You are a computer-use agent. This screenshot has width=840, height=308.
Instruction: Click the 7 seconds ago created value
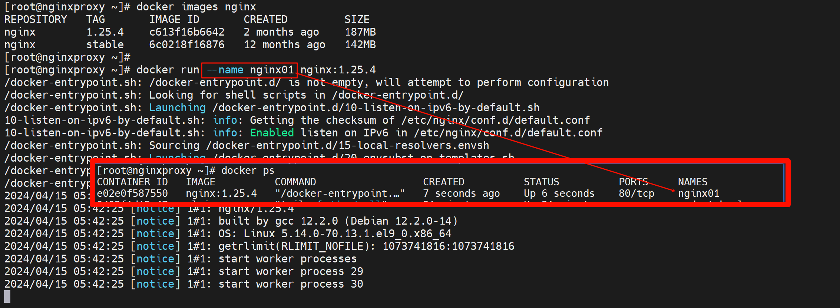[461, 193]
